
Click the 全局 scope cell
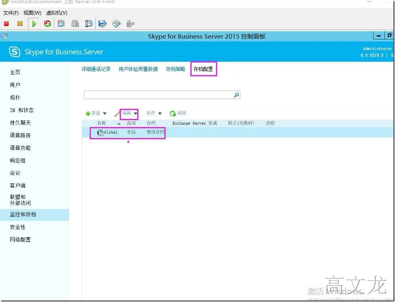coord(131,132)
